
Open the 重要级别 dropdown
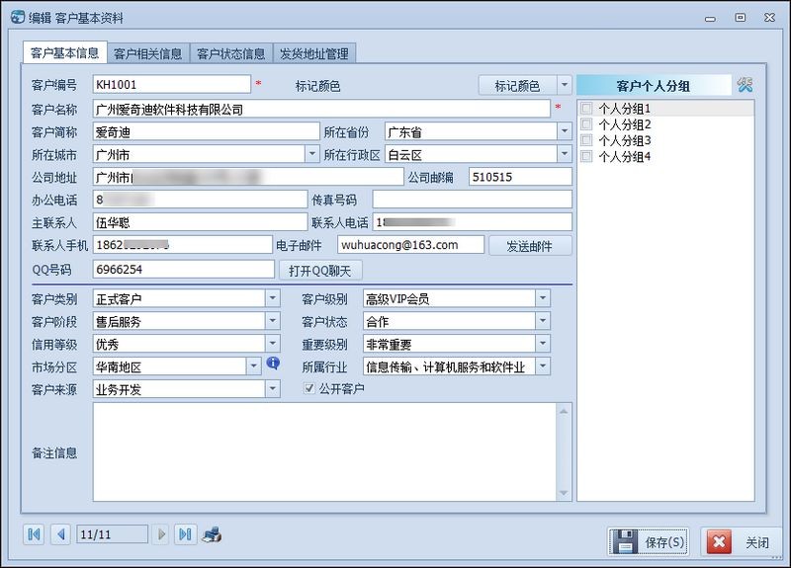point(543,344)
